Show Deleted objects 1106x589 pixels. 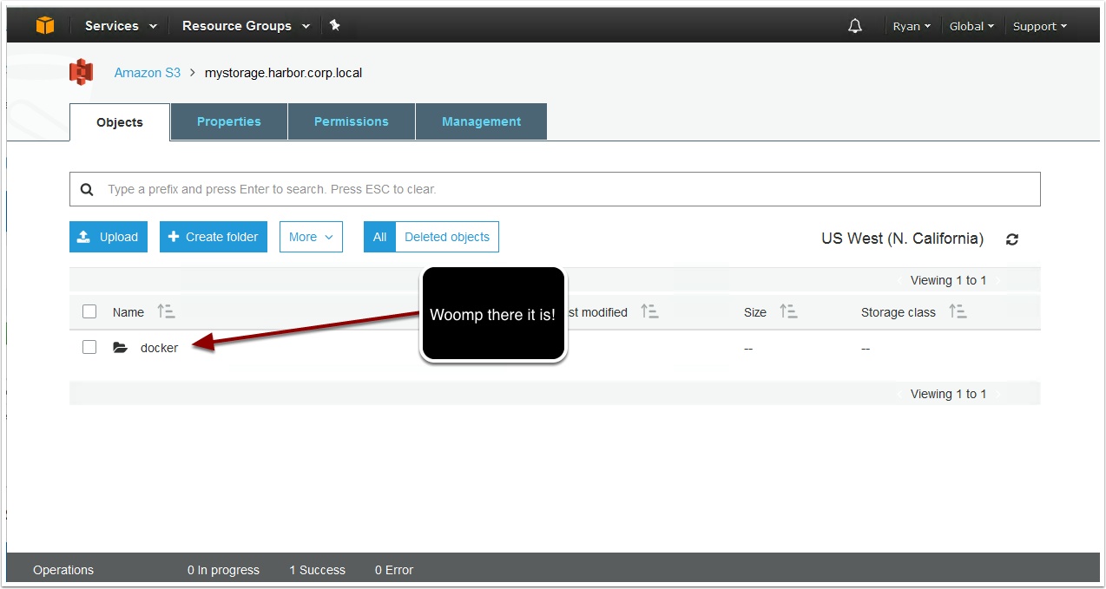click(x=447, y=237)
